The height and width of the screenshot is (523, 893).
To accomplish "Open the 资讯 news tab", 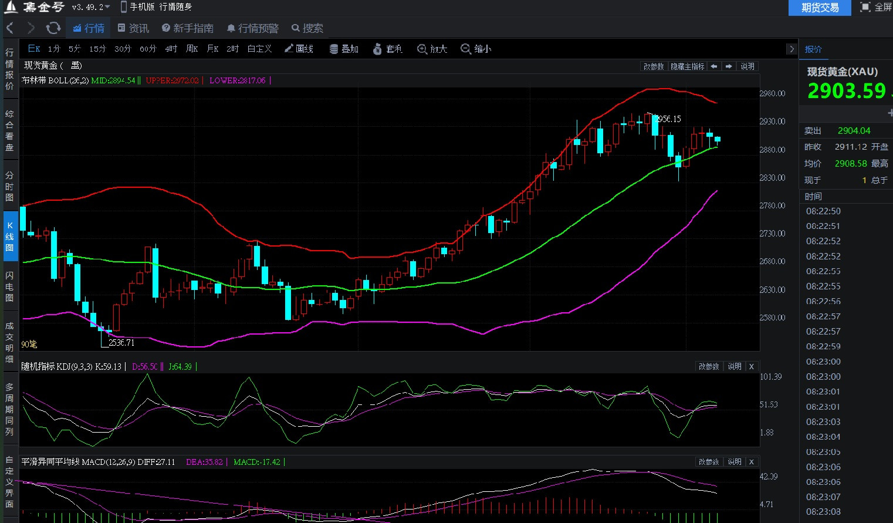I will pyautogui.click(x=133, y=28).
